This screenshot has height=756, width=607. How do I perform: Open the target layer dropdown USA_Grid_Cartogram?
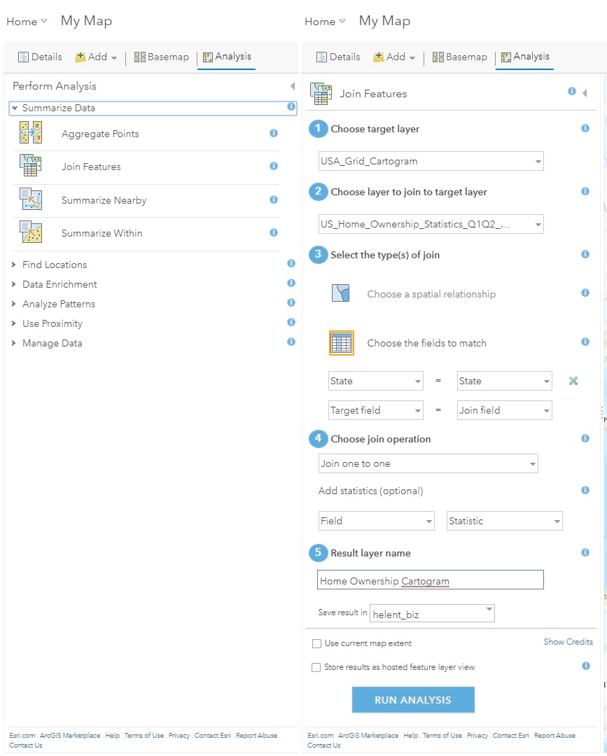tap(431, 161)
